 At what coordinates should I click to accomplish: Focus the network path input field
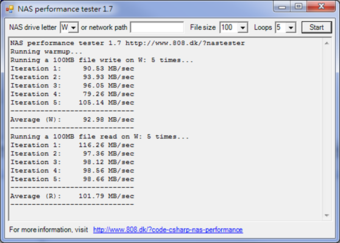157,27
